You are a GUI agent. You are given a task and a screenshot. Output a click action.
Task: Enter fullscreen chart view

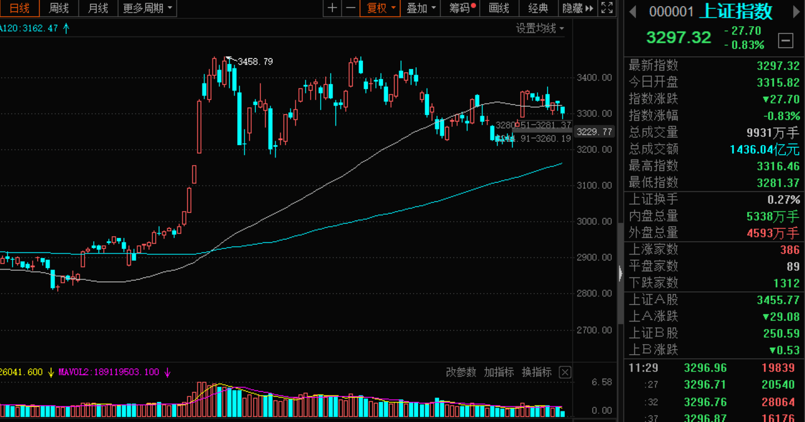pyautogui.click(x=607, y=8)
